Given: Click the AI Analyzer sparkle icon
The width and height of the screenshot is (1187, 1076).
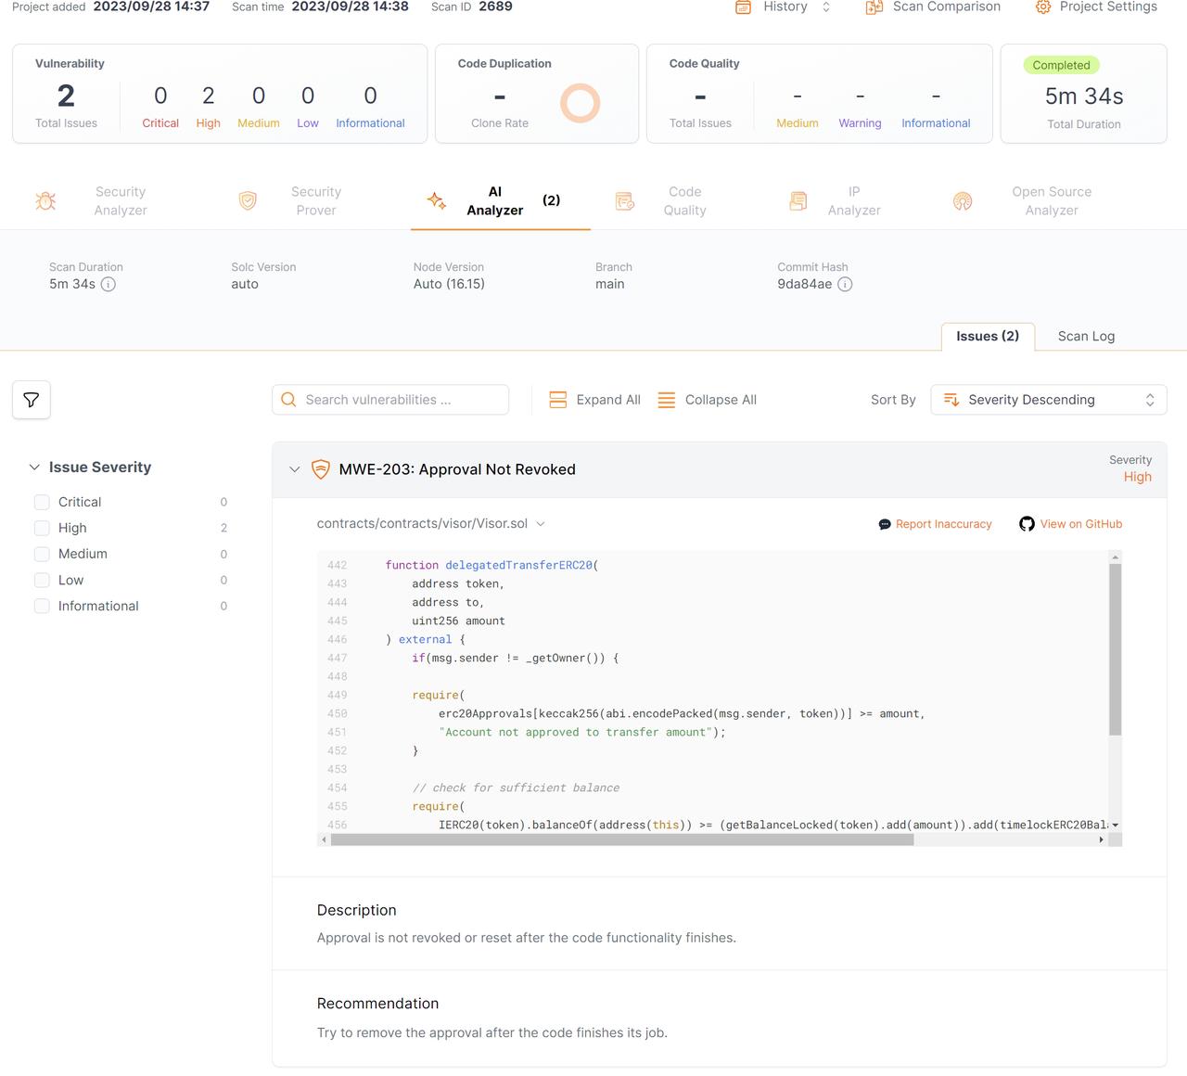Looking at the screenshot, I should tap(437, 200).
